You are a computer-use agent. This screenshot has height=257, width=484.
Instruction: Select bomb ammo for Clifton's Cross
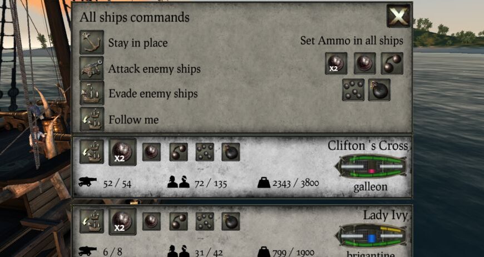pyautogui.click(x=230, y=152)
